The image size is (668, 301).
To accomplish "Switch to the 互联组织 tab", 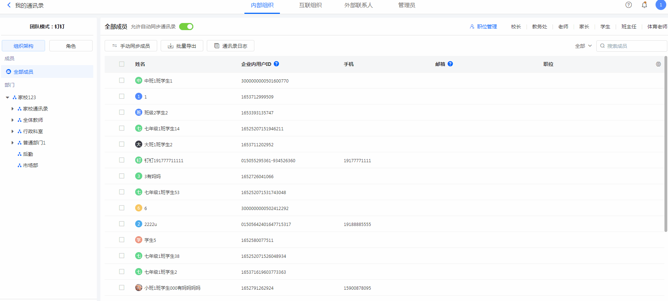I will point(310,5).
